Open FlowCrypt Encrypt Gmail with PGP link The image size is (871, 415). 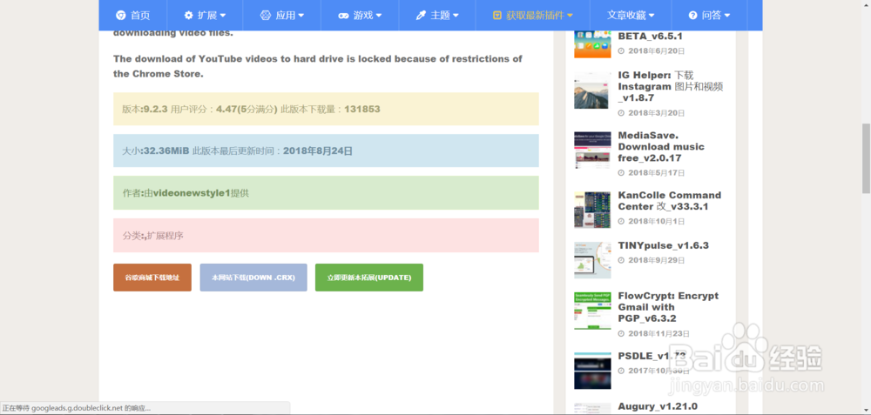[x=668, y=307]
